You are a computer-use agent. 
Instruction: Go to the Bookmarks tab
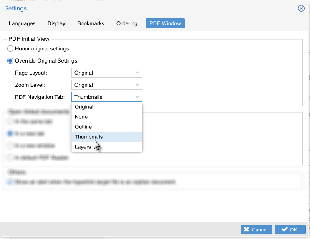click(x=91, y=23)
